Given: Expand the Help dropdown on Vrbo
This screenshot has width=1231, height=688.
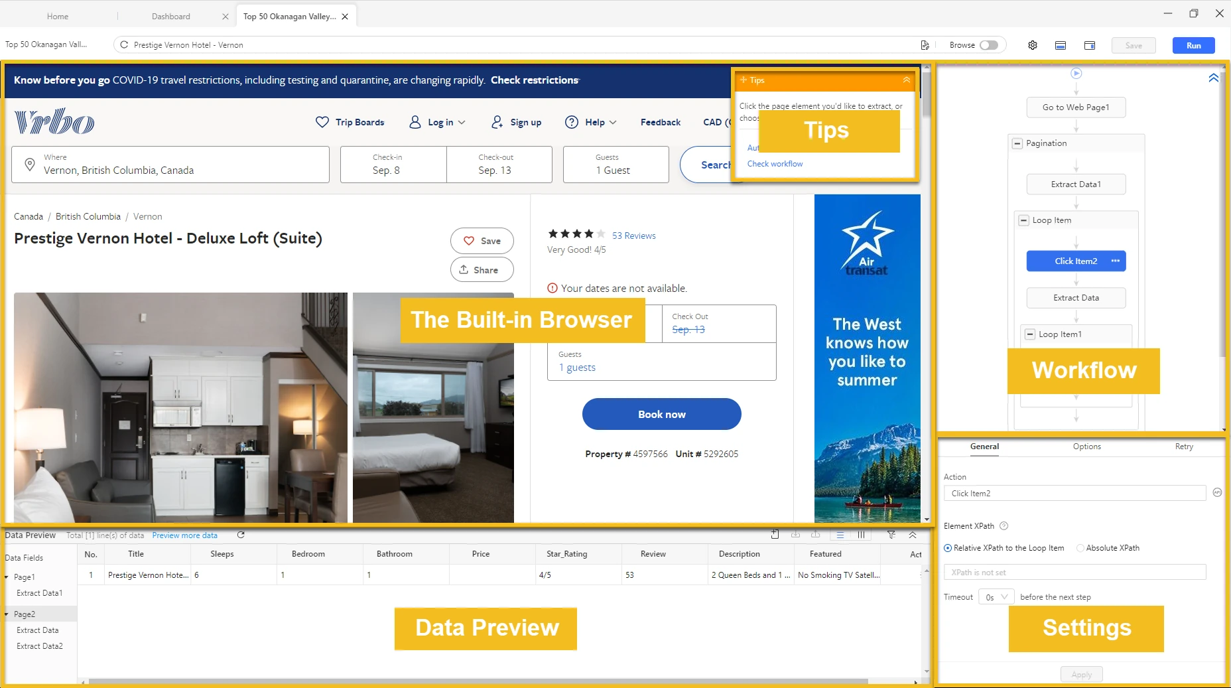Looking at the screenshot, I should [613, 123].
